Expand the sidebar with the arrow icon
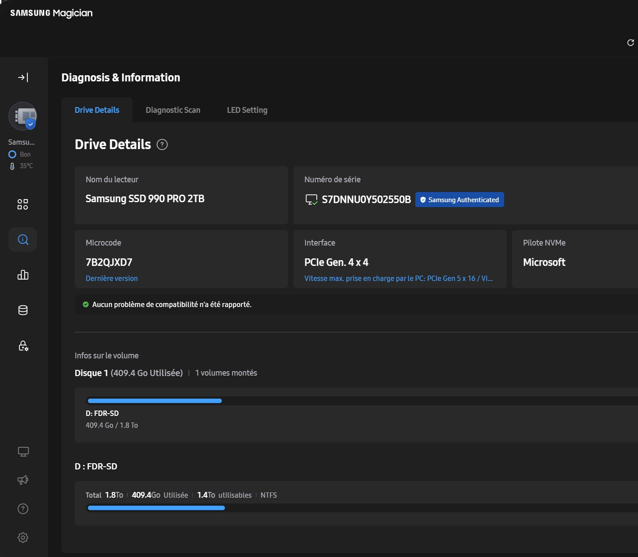Screen dimensions: 638x557 tap(23, 77)
